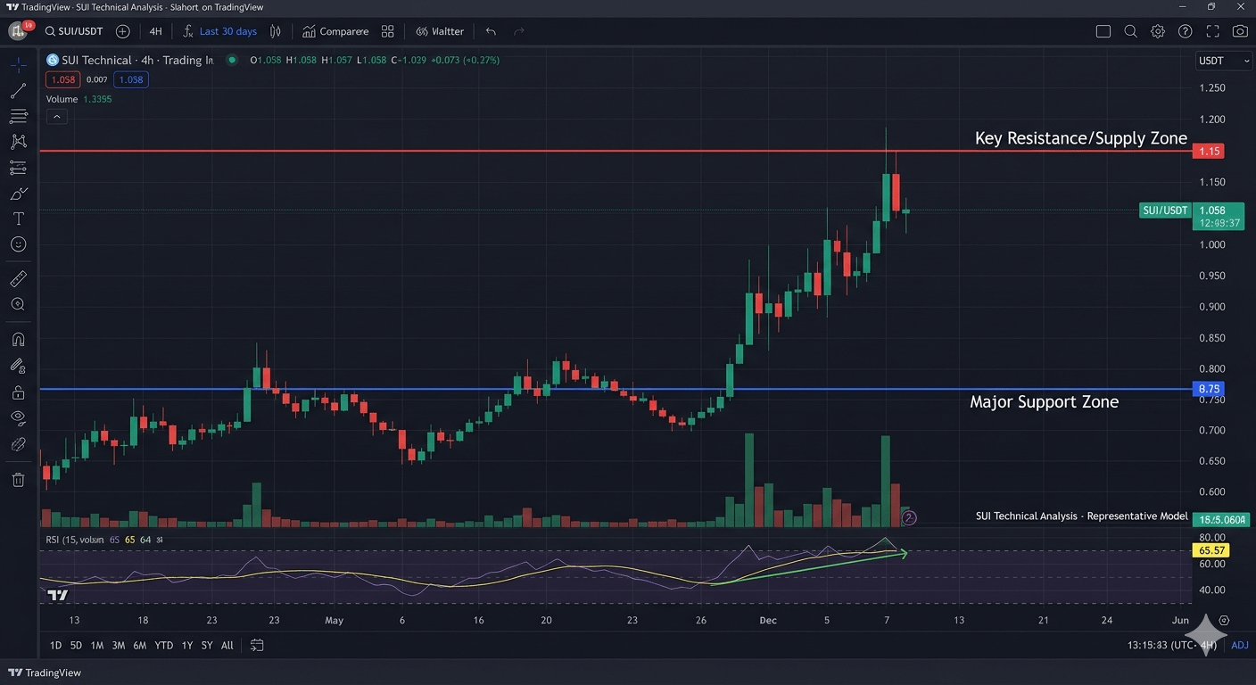
Task: Open chart settings gear in top toolbar
Action: [1158, 31]
